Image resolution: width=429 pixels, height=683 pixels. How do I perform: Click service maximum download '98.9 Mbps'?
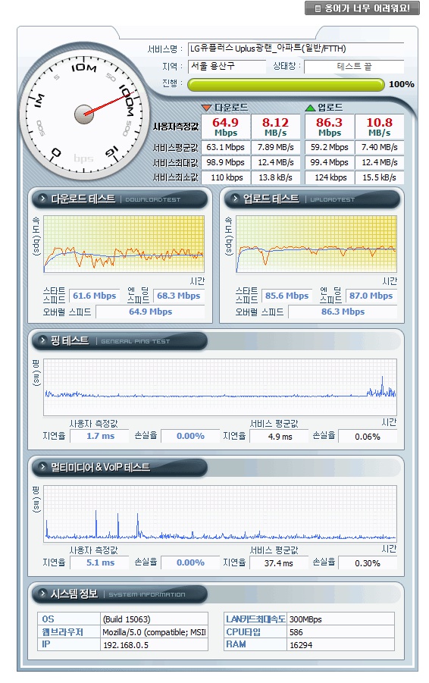(x=226, y=162)
